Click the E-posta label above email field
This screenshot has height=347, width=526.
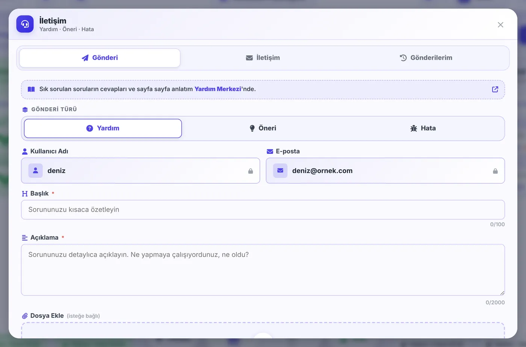coord(288,152)
